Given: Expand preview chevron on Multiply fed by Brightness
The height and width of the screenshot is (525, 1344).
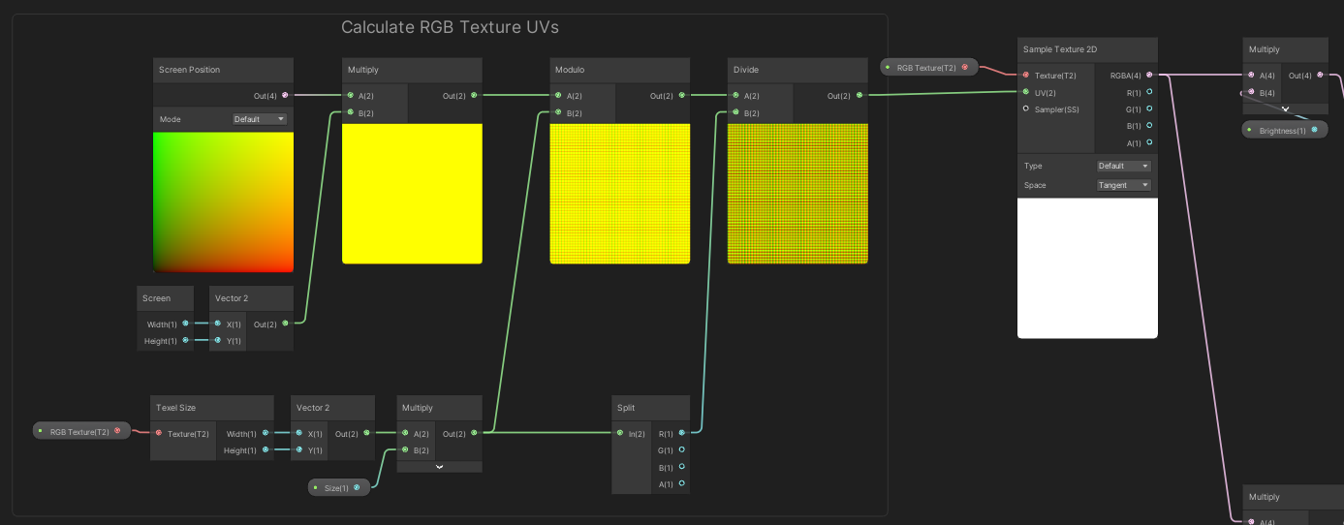Looking at the screenshot, I should point(1286,109).
